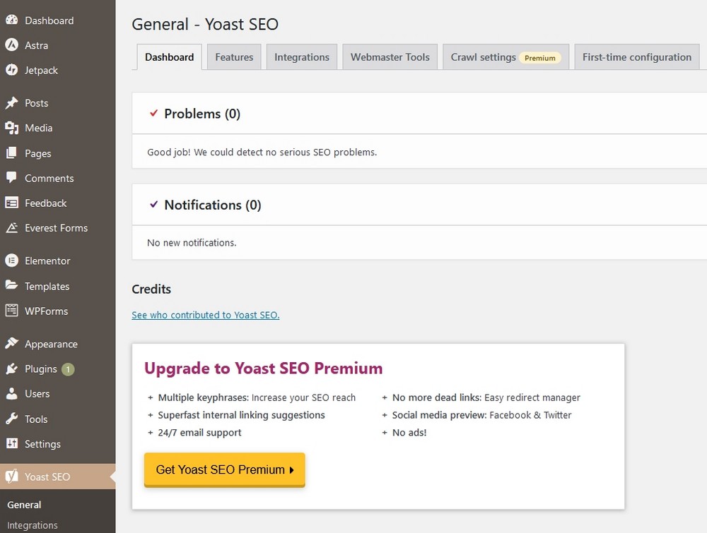Open the Pages menu label
This screenshot has width=707, height=533.
[x=38, y=153]
